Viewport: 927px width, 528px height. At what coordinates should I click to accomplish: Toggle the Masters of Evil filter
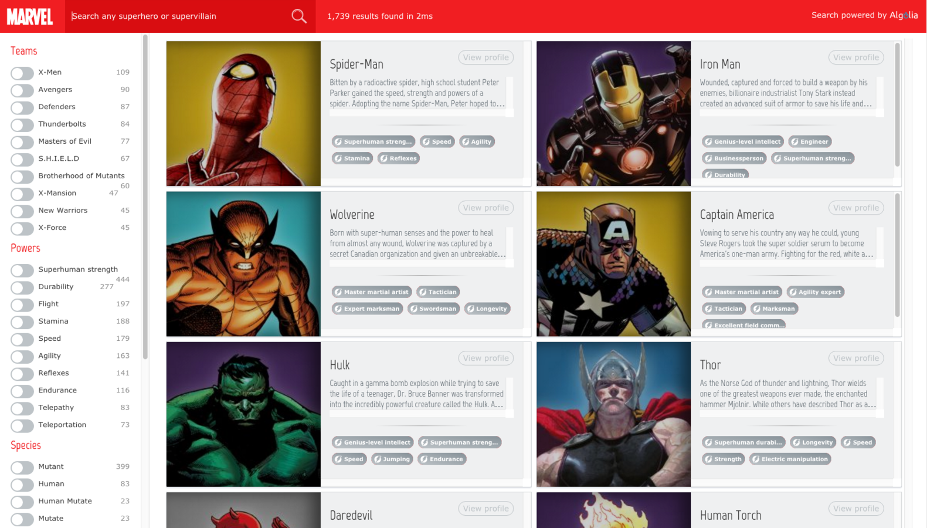(22, 143)
